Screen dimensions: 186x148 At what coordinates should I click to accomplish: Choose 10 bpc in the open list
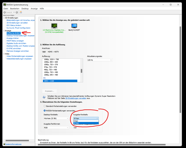pyautogui.click(x=86, y=123)
